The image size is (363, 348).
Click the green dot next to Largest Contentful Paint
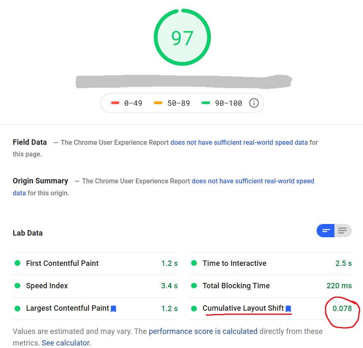point(17,309)
